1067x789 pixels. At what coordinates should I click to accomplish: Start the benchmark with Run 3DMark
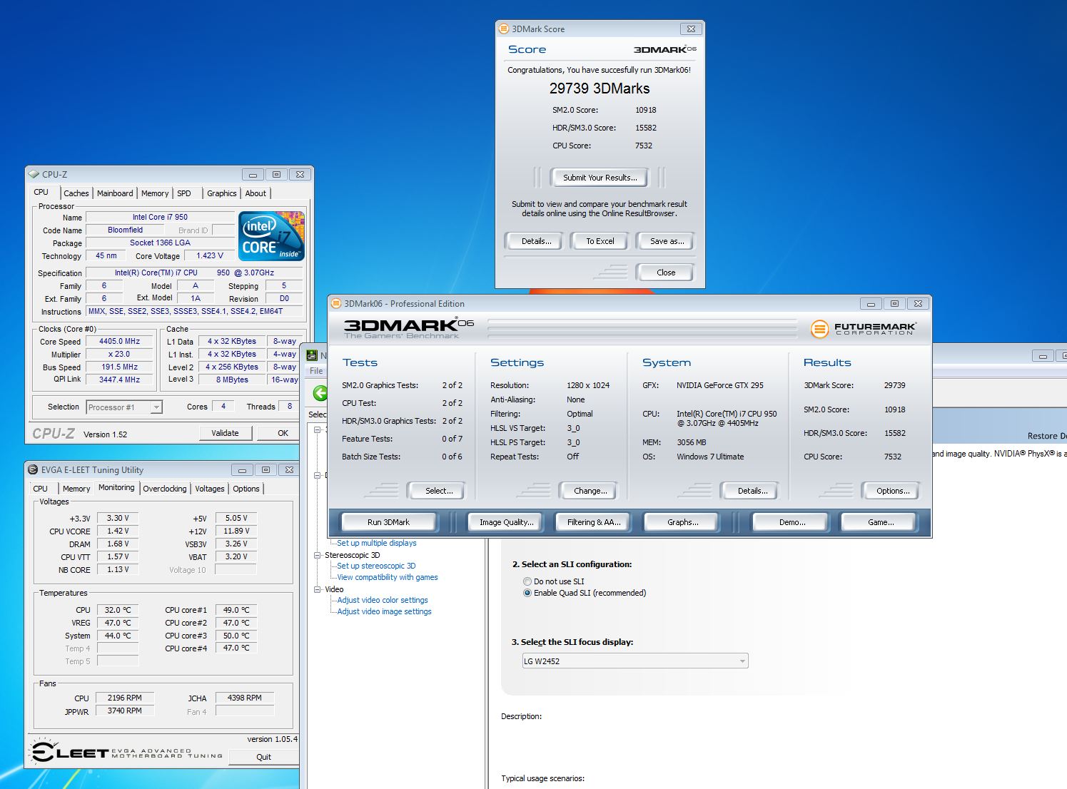coord(388,522)
